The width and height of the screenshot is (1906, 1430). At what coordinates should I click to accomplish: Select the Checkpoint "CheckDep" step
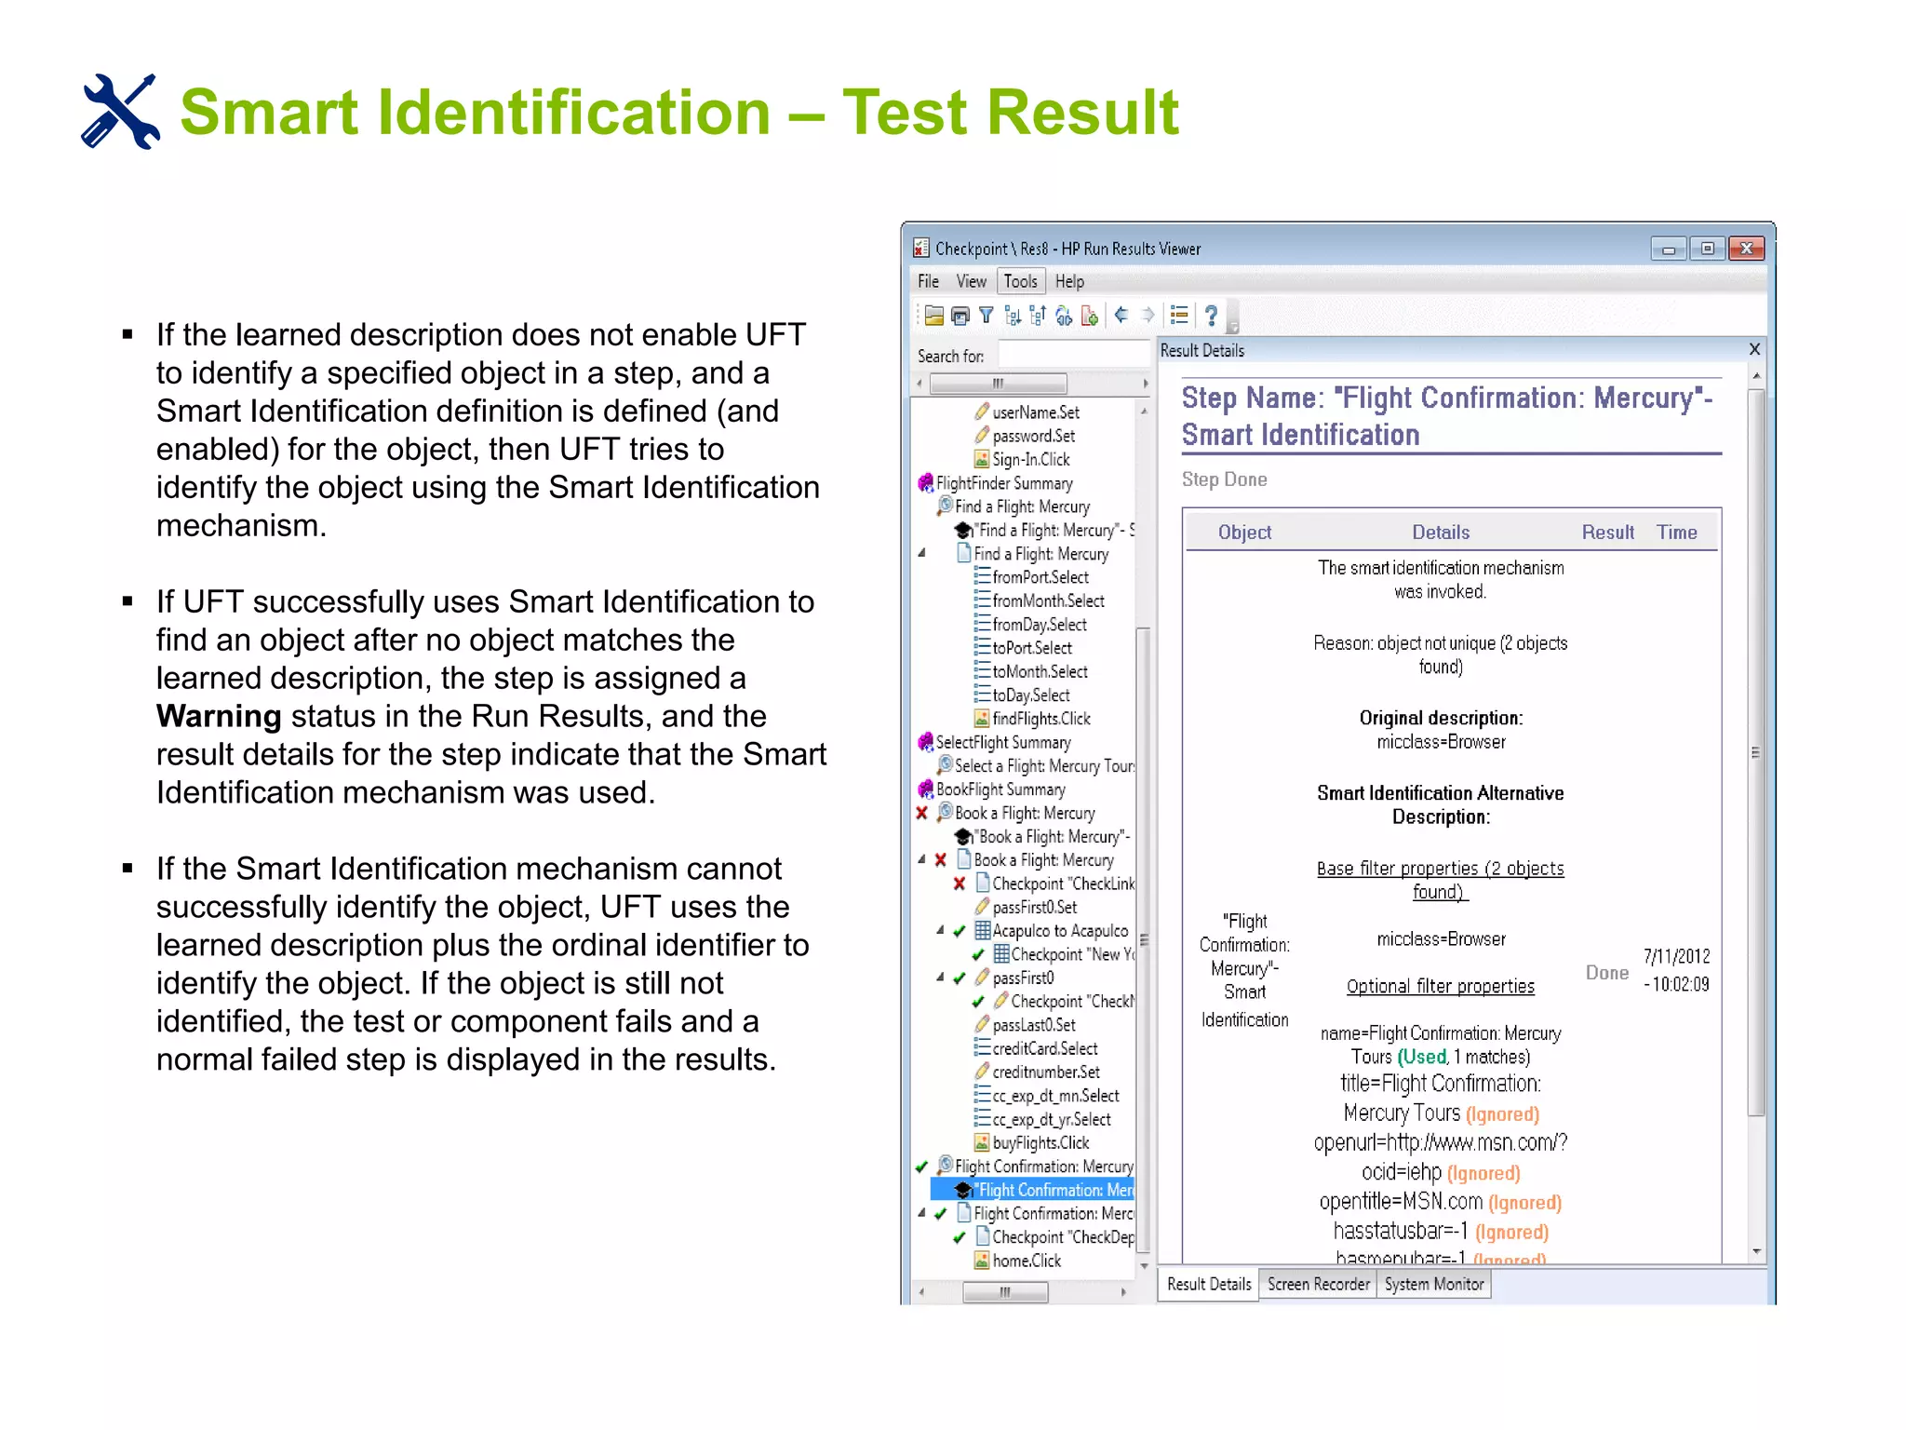point(1063,1237)
